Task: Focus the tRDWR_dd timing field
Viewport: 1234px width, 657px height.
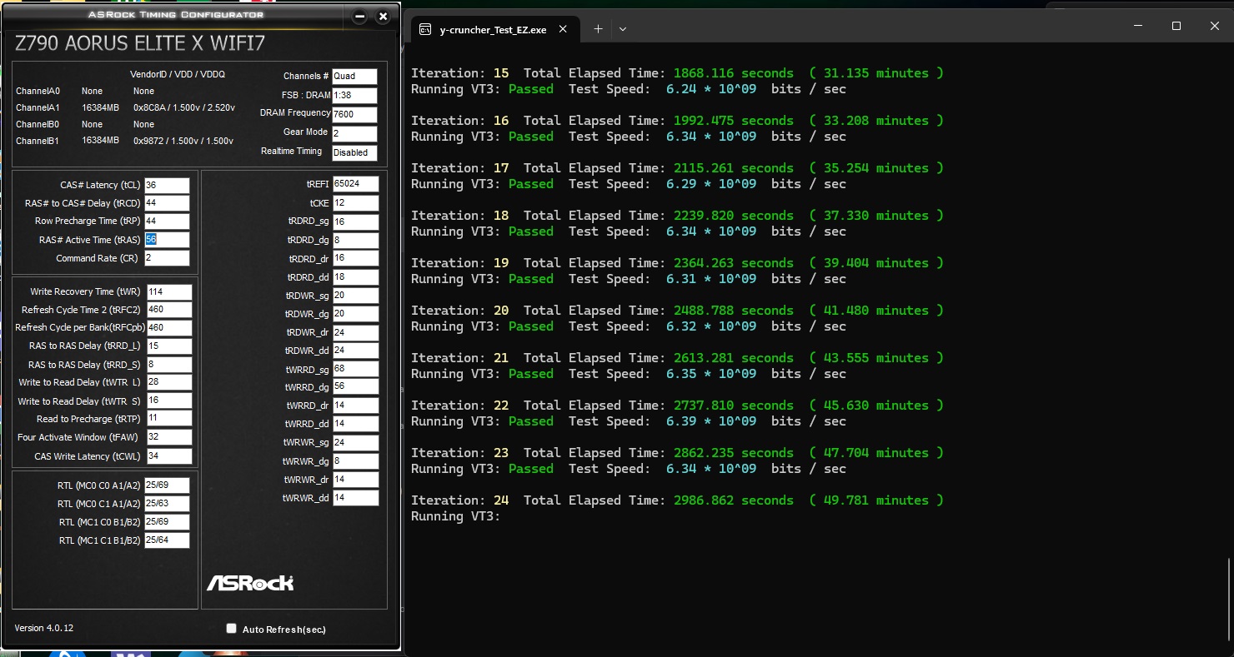Action: click(355, 351)
